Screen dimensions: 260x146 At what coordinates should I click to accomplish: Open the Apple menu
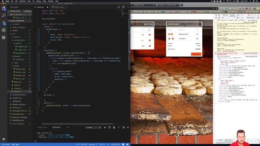pyautogui.click(x=2, y=1)
